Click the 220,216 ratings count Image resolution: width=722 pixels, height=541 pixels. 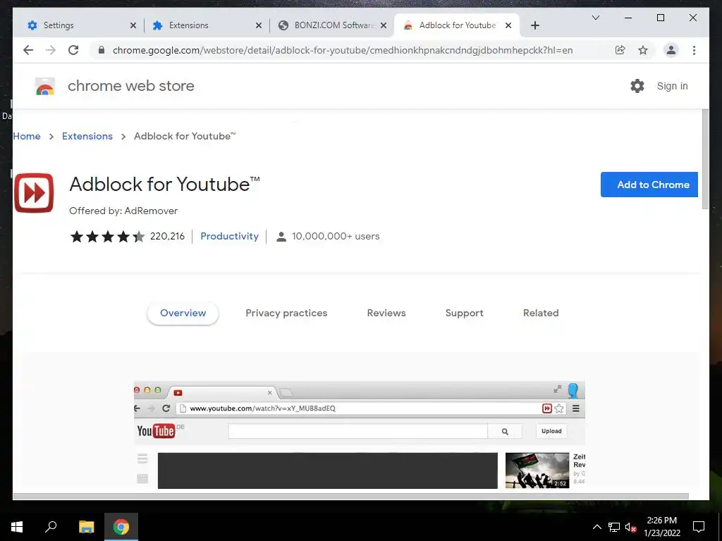[167, 236]
